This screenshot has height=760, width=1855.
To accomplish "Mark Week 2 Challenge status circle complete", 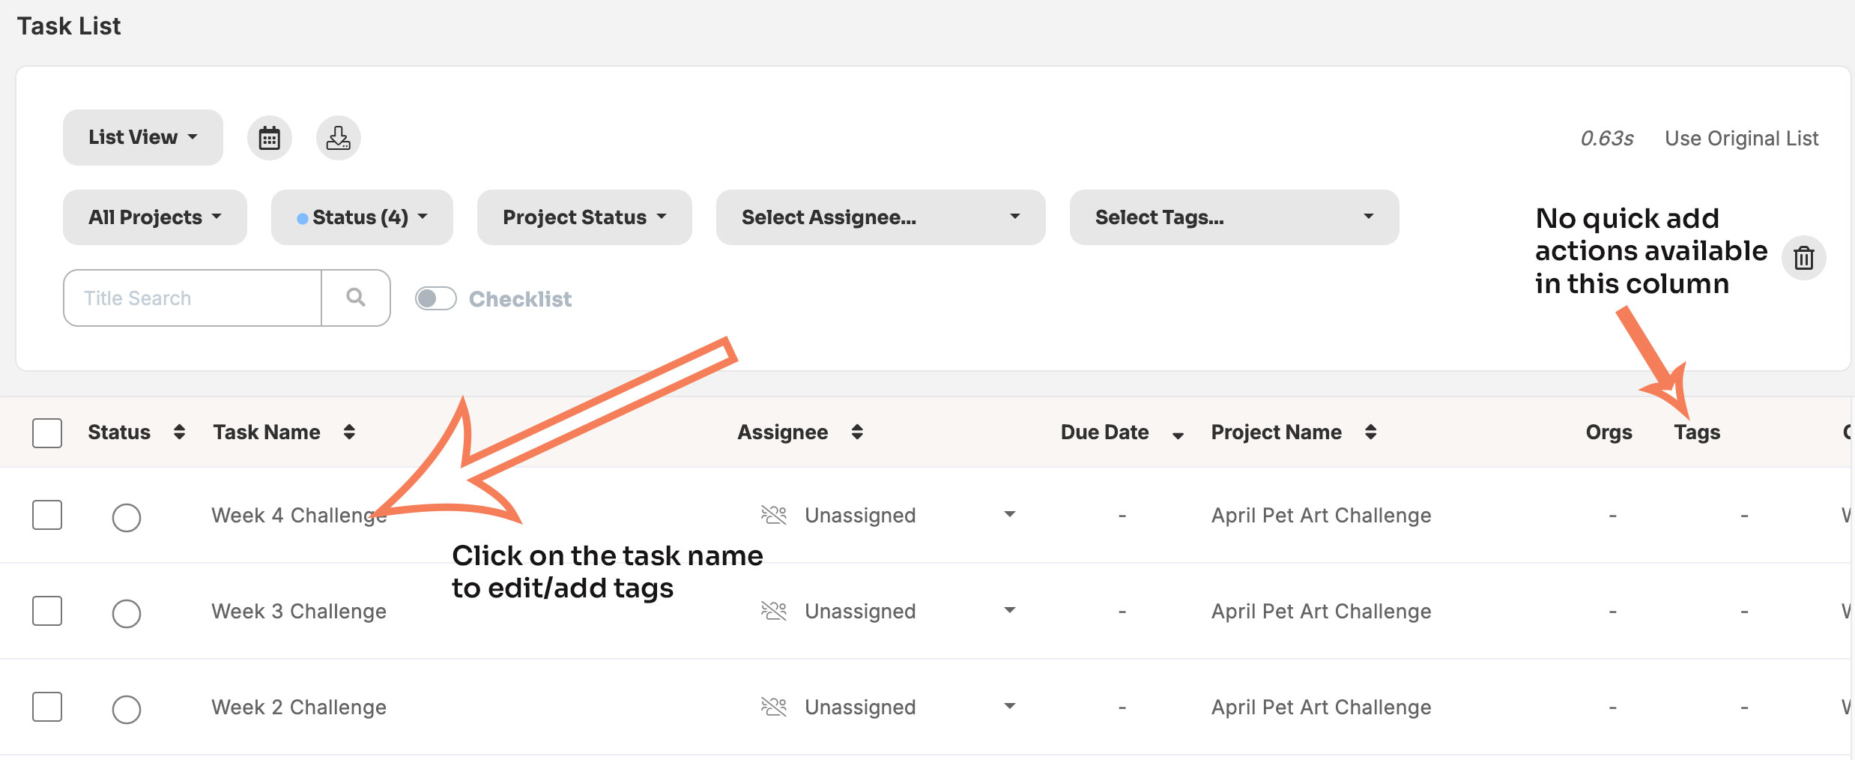I will 127,709.
